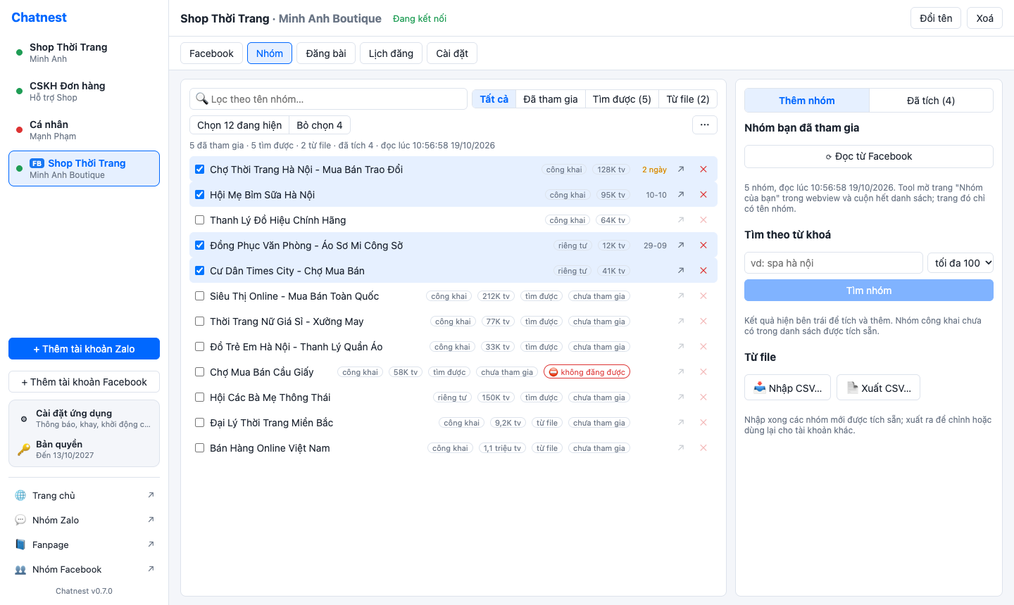Open the 'tối đa 100' dropdown

click(x=960, y=263)
